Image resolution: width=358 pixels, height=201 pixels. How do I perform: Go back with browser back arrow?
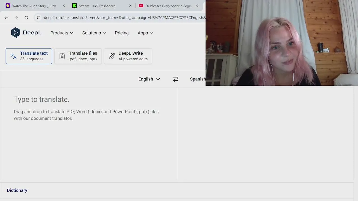[6, 18]
